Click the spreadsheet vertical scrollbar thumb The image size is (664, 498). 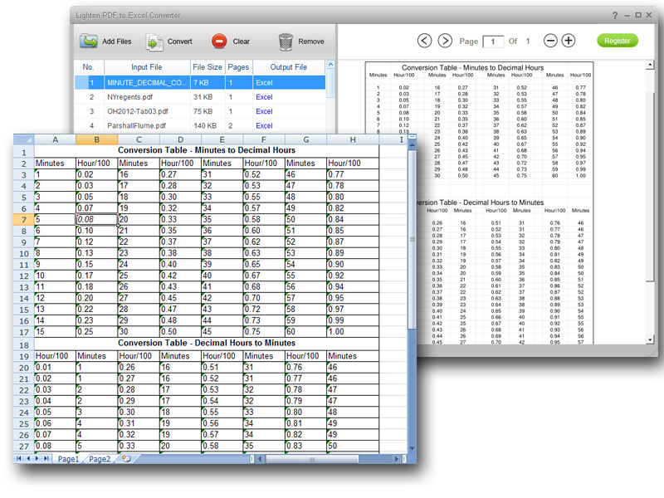tap(412, 239)
